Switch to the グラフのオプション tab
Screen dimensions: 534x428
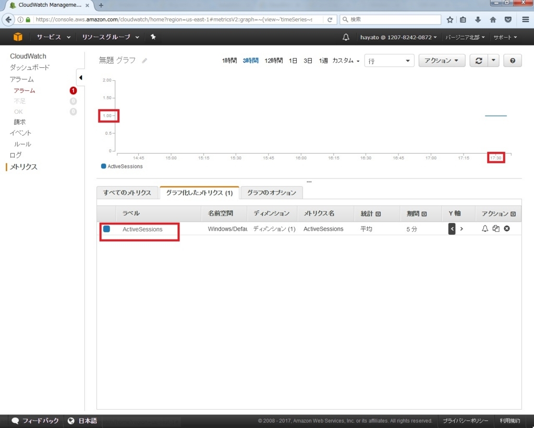(x=271, y=193)
